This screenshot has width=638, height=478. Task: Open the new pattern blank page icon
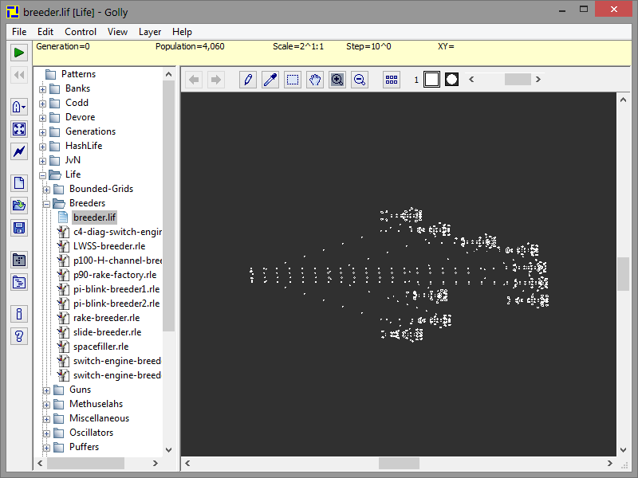[x=18, y=183]
